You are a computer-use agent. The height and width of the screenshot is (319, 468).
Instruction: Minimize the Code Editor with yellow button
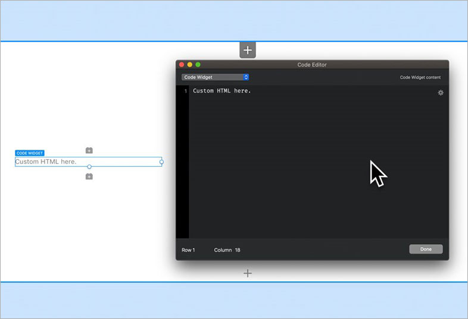[x=189, y=65]
